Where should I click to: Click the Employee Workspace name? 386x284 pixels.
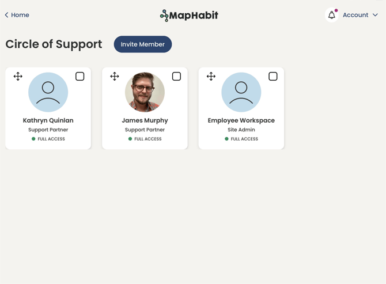pyautogui.click(x=241, y=120)
